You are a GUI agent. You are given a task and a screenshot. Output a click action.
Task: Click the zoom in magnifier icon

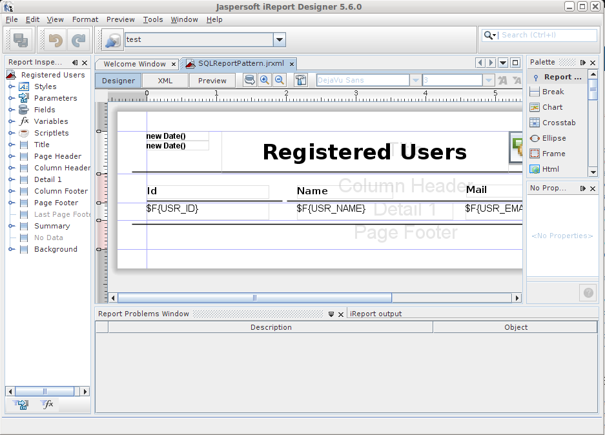[x=265, y=80]
